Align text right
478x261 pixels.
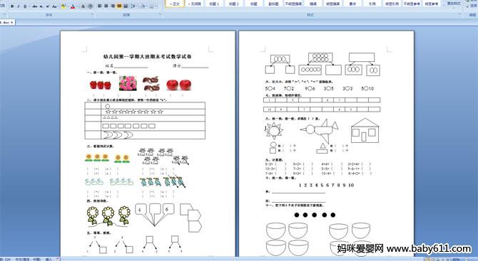pos(113,6)
